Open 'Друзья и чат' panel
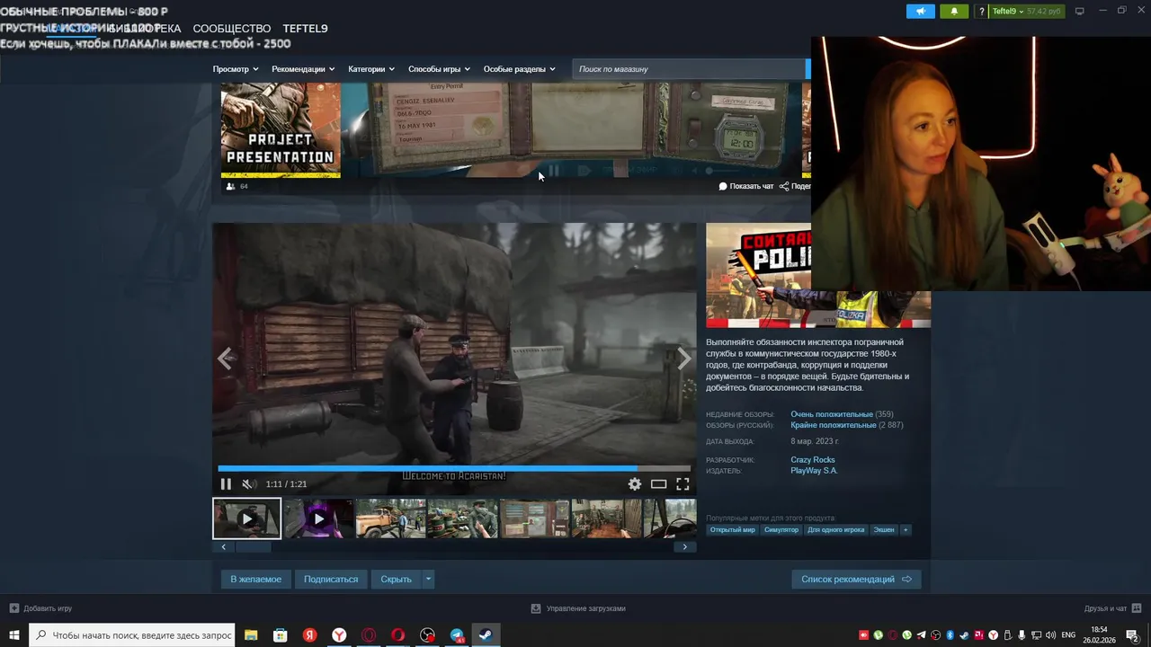The width and height of the screenshot is (1151, 647). point(1111,608)
